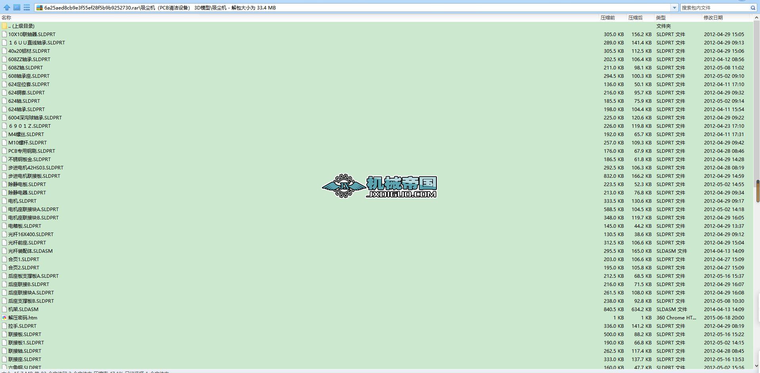Select file icon of 608ZZ轴承.SLDPRT

4,59
